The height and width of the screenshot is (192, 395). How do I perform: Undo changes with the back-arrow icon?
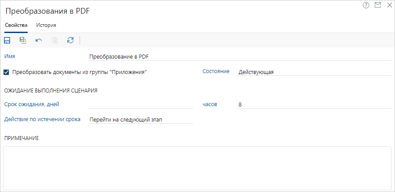[39, 41]
